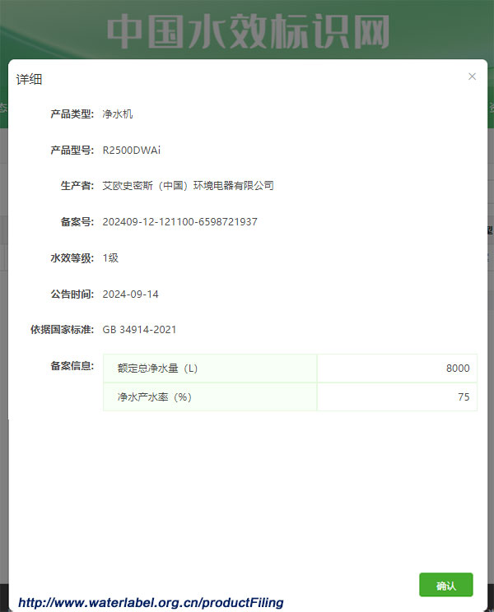Click the 8000 value cell
Screen dimensions: 494x612
coord(397,369)
